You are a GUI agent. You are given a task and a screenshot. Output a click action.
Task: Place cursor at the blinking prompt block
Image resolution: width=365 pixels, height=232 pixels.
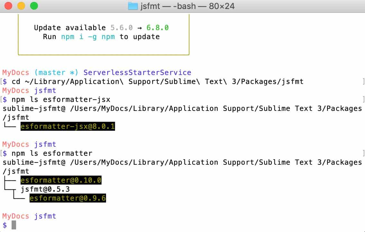13,225
